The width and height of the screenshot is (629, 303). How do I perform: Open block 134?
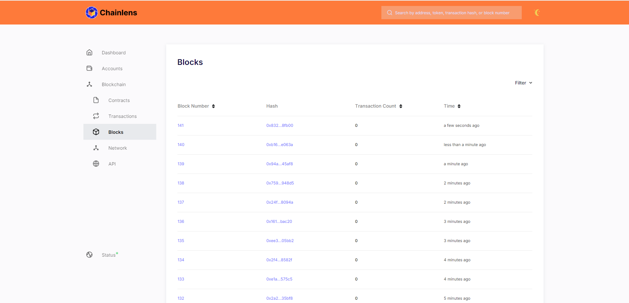tap(181, 260)
